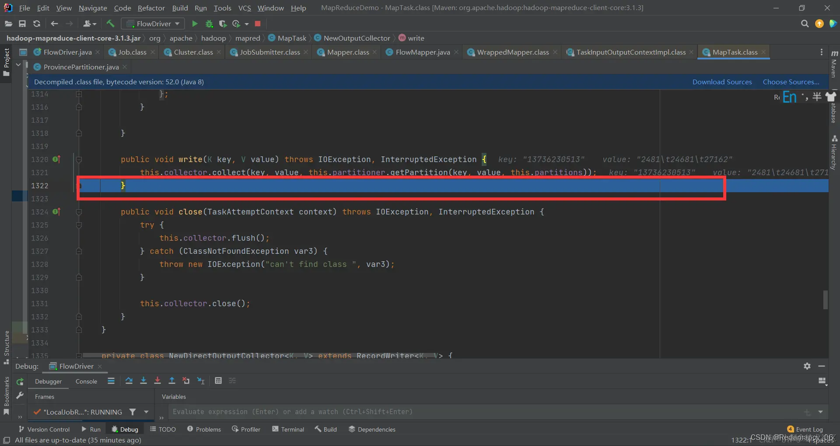Navigate back with the left arrow icon

pyautogui.click(x=54, y=24)
